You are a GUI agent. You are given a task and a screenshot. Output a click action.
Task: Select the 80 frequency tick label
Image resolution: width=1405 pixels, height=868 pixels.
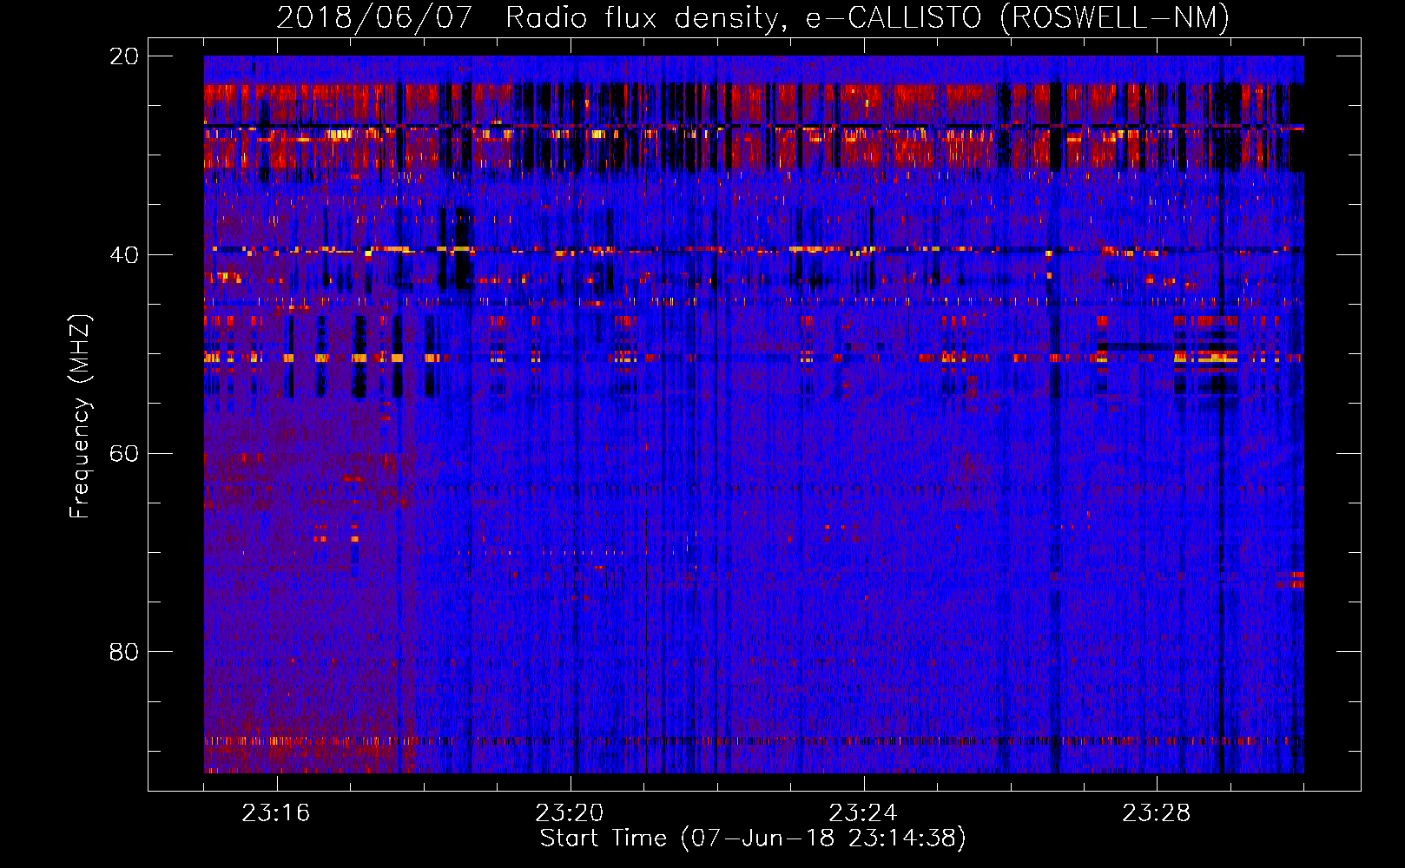124,652
